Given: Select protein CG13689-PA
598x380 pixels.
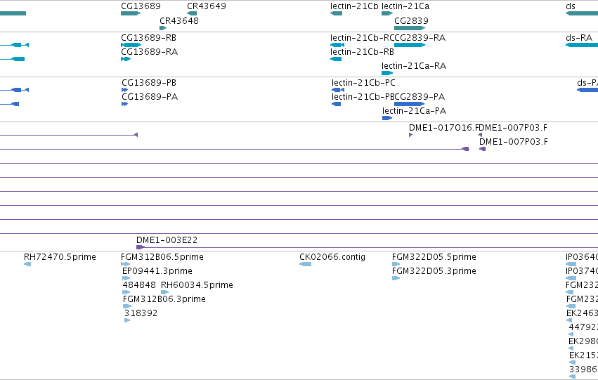Looking at the screenshot, I should (124, 104).
